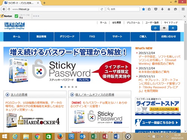Open a new tab with plus button
Image resolution: width=187 pixels, height=140 pixels.
pos(44,3)
